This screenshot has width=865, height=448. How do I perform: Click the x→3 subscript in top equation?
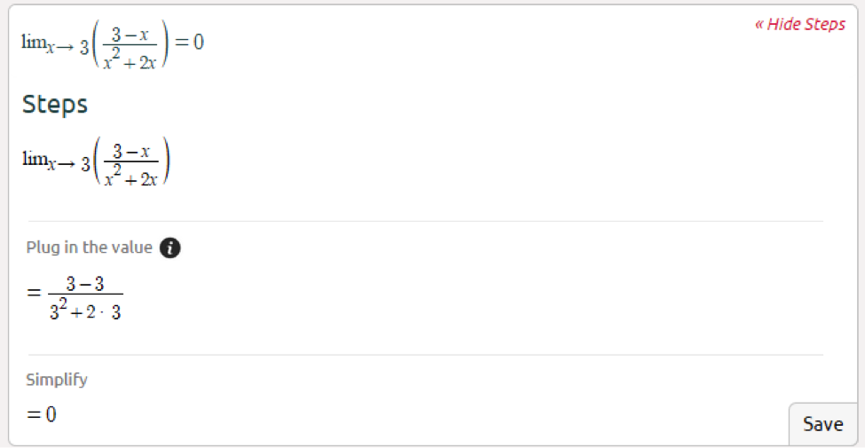(x=68, y=46)
